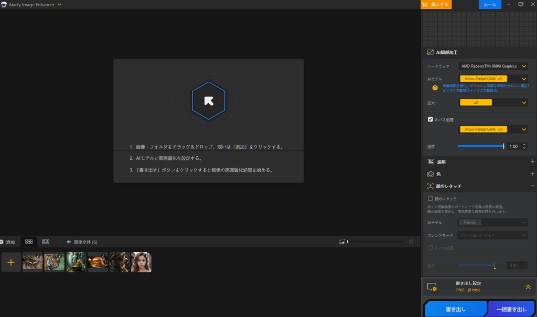
Task: Switch to filmstrip thumbnail view icon
Action: pos(46,242)
